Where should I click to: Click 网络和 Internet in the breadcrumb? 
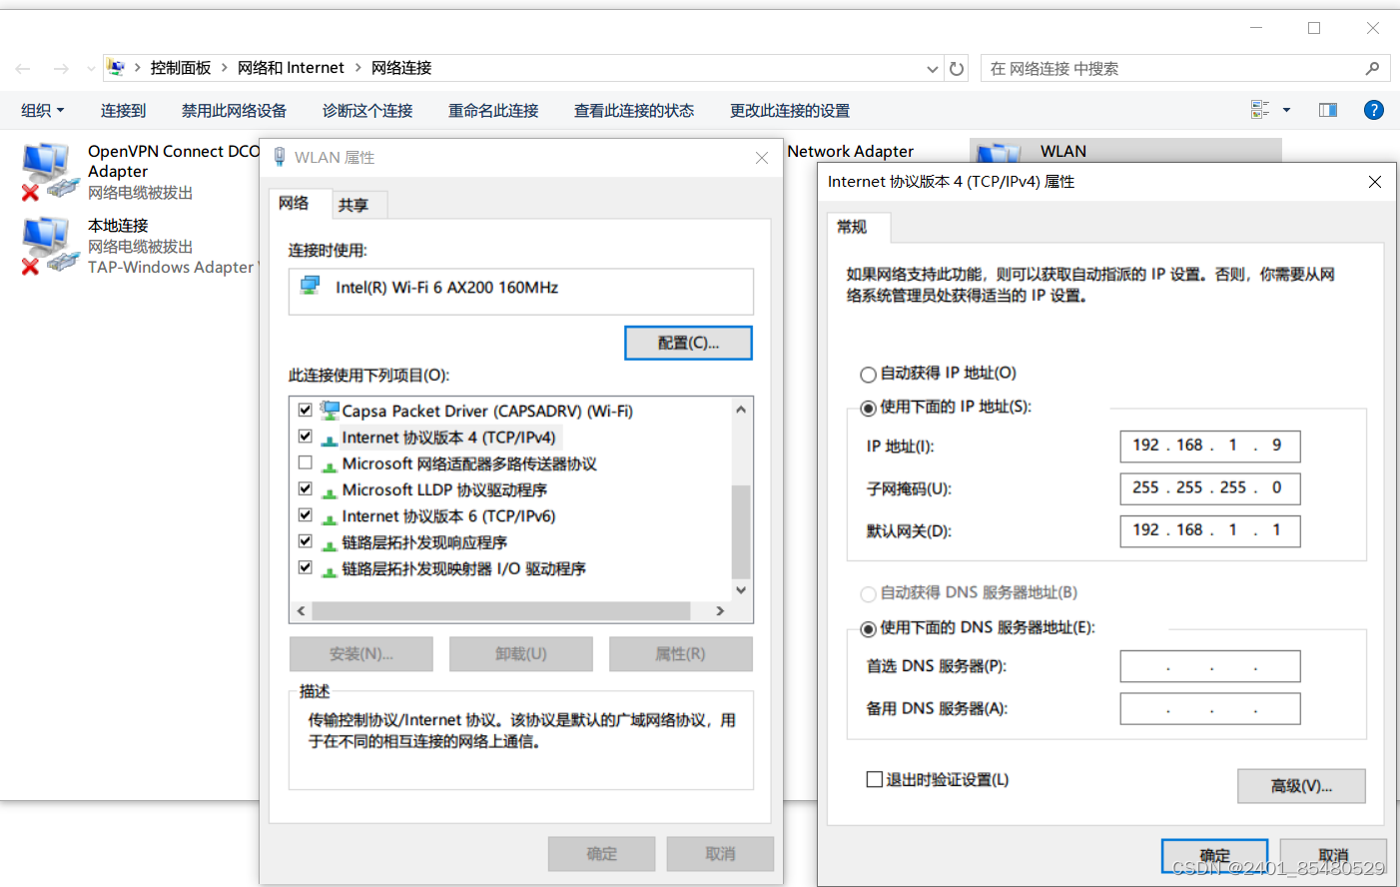pos(291,68)
